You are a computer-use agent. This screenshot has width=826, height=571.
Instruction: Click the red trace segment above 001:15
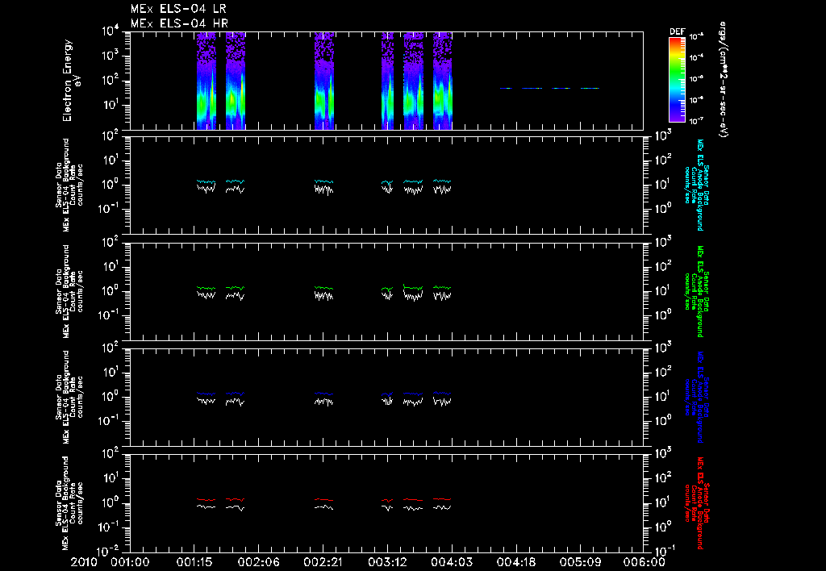tap(206, 499)
